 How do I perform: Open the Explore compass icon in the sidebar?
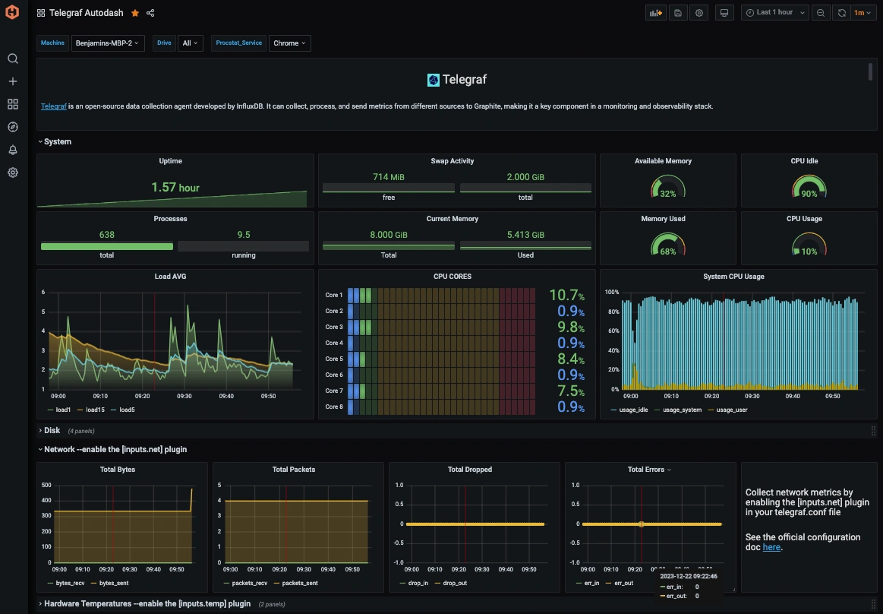coord(12,127)
